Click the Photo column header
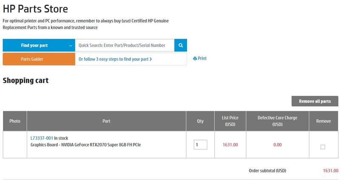 click(15, 121)
